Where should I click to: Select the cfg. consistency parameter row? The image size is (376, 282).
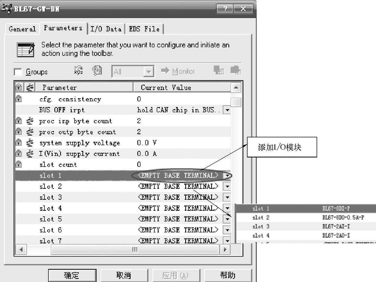pos(123,99)
